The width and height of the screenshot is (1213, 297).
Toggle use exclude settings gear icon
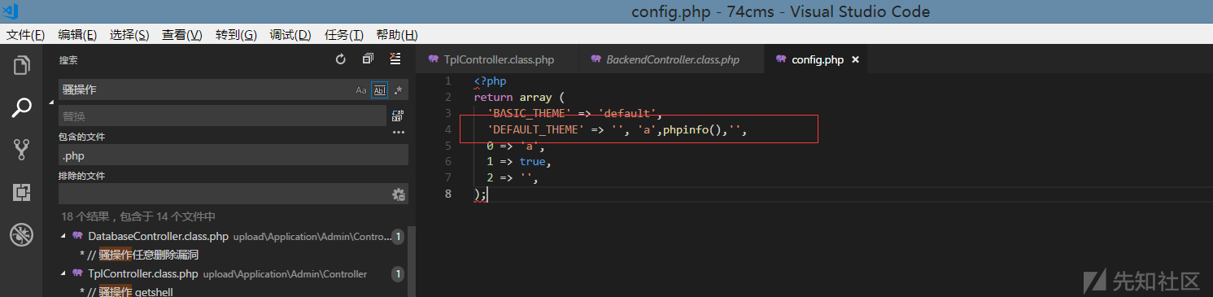[x=399, y=194]
